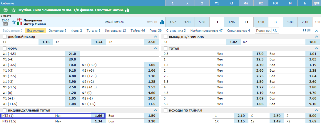Tick the ИНДИВИДУАЛЬНЫЙ ТОТАЛ checkbox

click(x=5, y=111)
